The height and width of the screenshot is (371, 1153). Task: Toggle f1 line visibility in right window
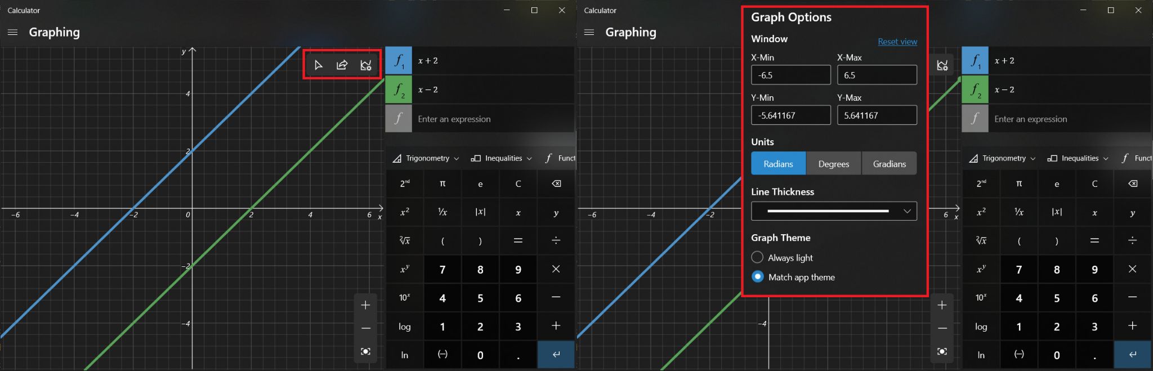point(975,61)
